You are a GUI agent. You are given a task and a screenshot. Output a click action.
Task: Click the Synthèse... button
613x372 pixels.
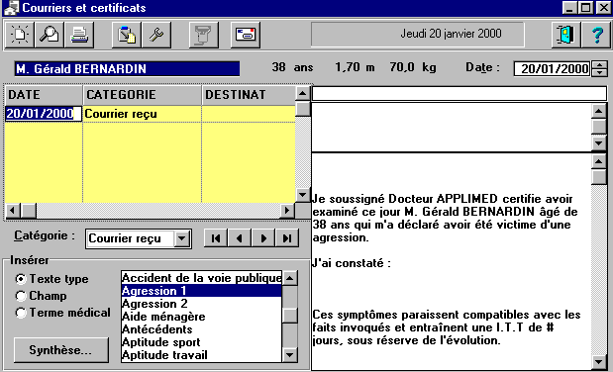(x=61, y=349)
